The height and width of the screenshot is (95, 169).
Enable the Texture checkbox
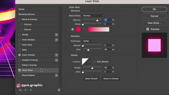pyautogui.click(x=21, y=30)
